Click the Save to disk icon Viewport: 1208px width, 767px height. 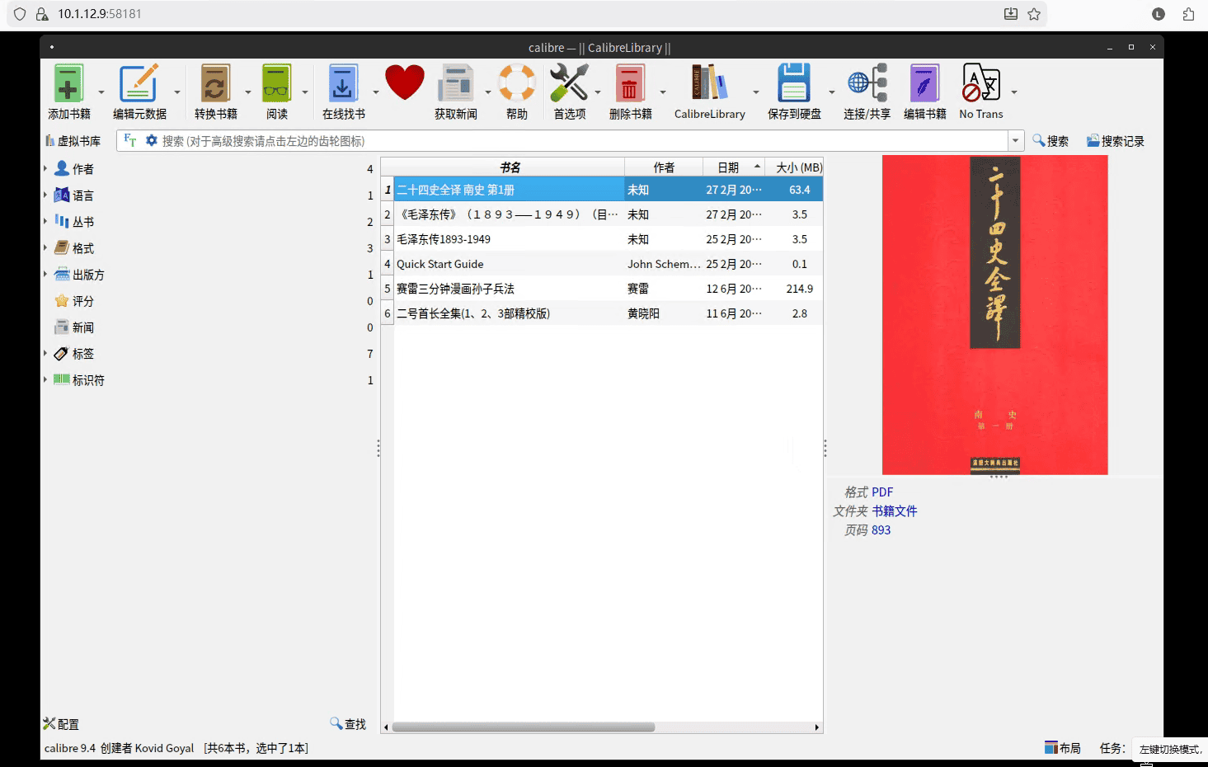point(793,85)
